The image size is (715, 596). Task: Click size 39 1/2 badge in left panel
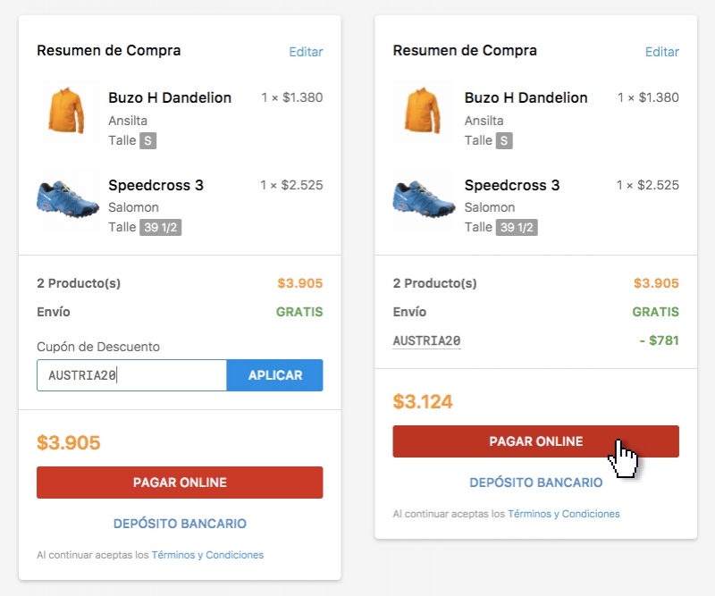pyautogui.click(x=160, y=228)
